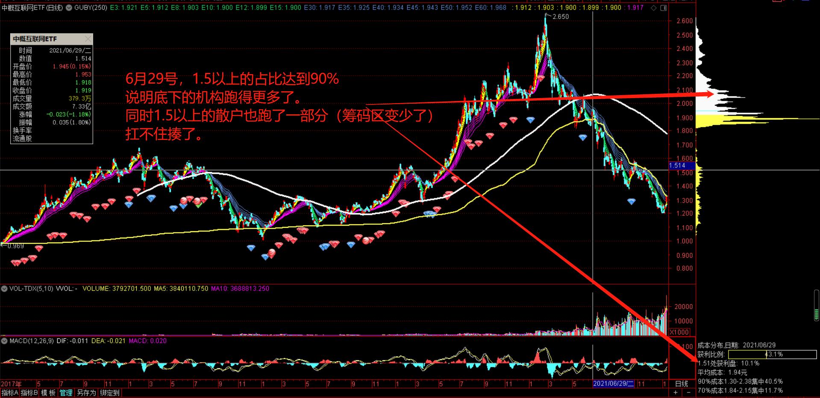Click the 成交量 379.3万 row

pos(52,99)
